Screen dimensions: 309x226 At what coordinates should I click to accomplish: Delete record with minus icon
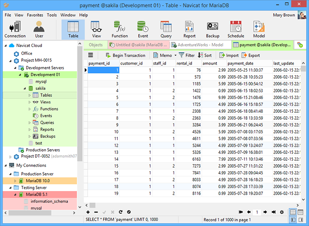(96, 212)
